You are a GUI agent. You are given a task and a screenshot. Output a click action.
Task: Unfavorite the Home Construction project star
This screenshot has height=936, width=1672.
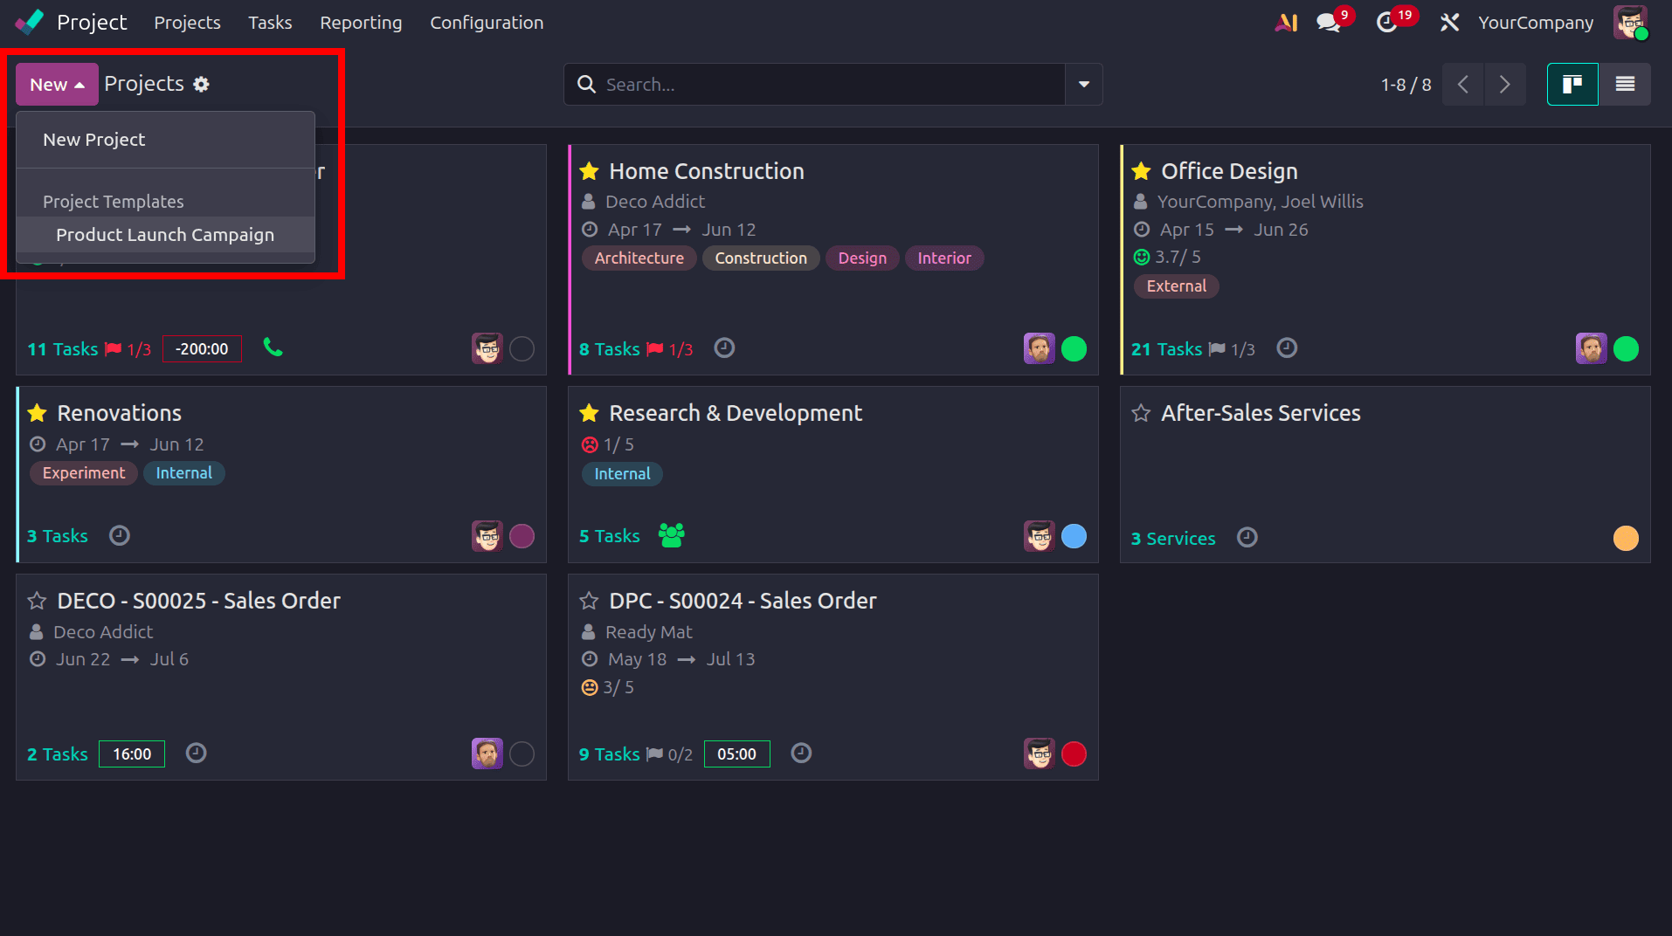[x=590, y=171]
